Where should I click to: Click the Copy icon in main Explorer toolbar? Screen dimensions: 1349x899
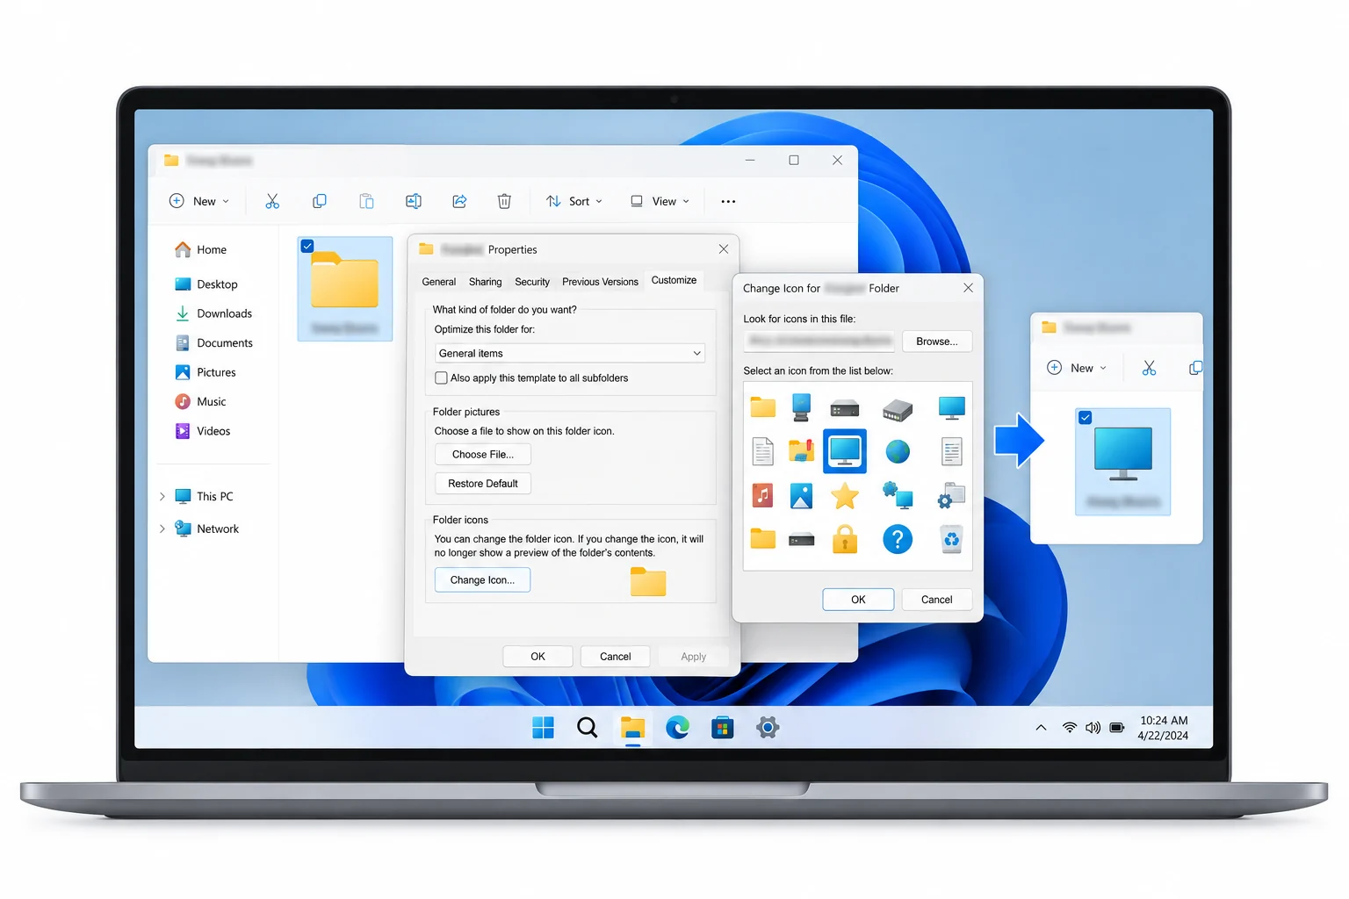click(x=320, y=201)
